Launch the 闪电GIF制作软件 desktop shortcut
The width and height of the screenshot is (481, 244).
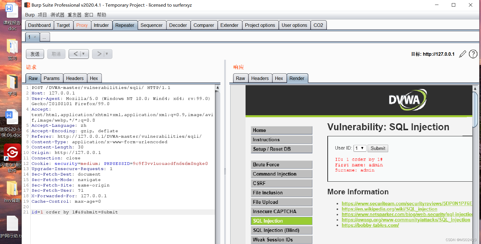pyautogui.click(x=12, y=158)
